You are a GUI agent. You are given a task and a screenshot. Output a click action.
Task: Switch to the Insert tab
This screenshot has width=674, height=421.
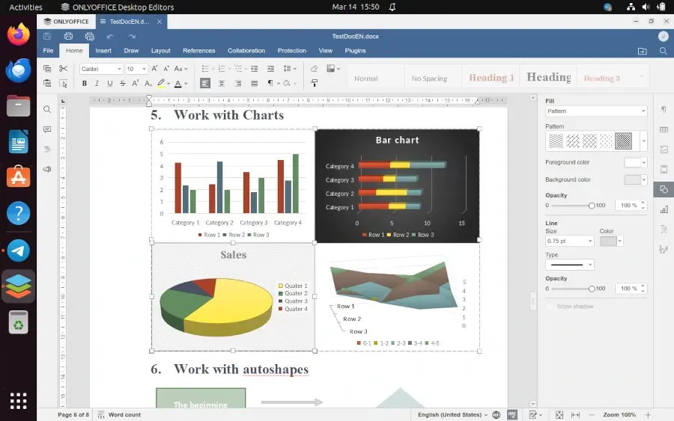103,51
